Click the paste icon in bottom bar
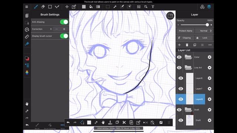The width and height of the screenshot is (237, 133). 131,122
